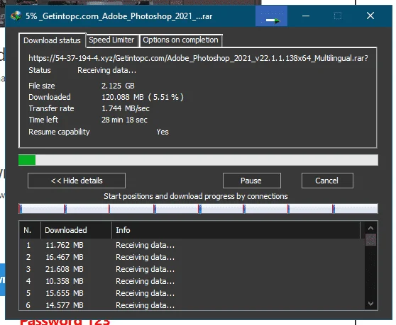
Task: Select connection row with 21.608 MB
Action: [x=192, y=269]
